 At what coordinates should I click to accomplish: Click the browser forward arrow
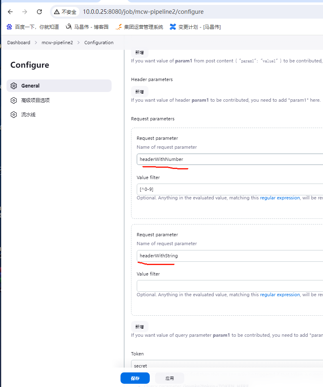(25, 12)
